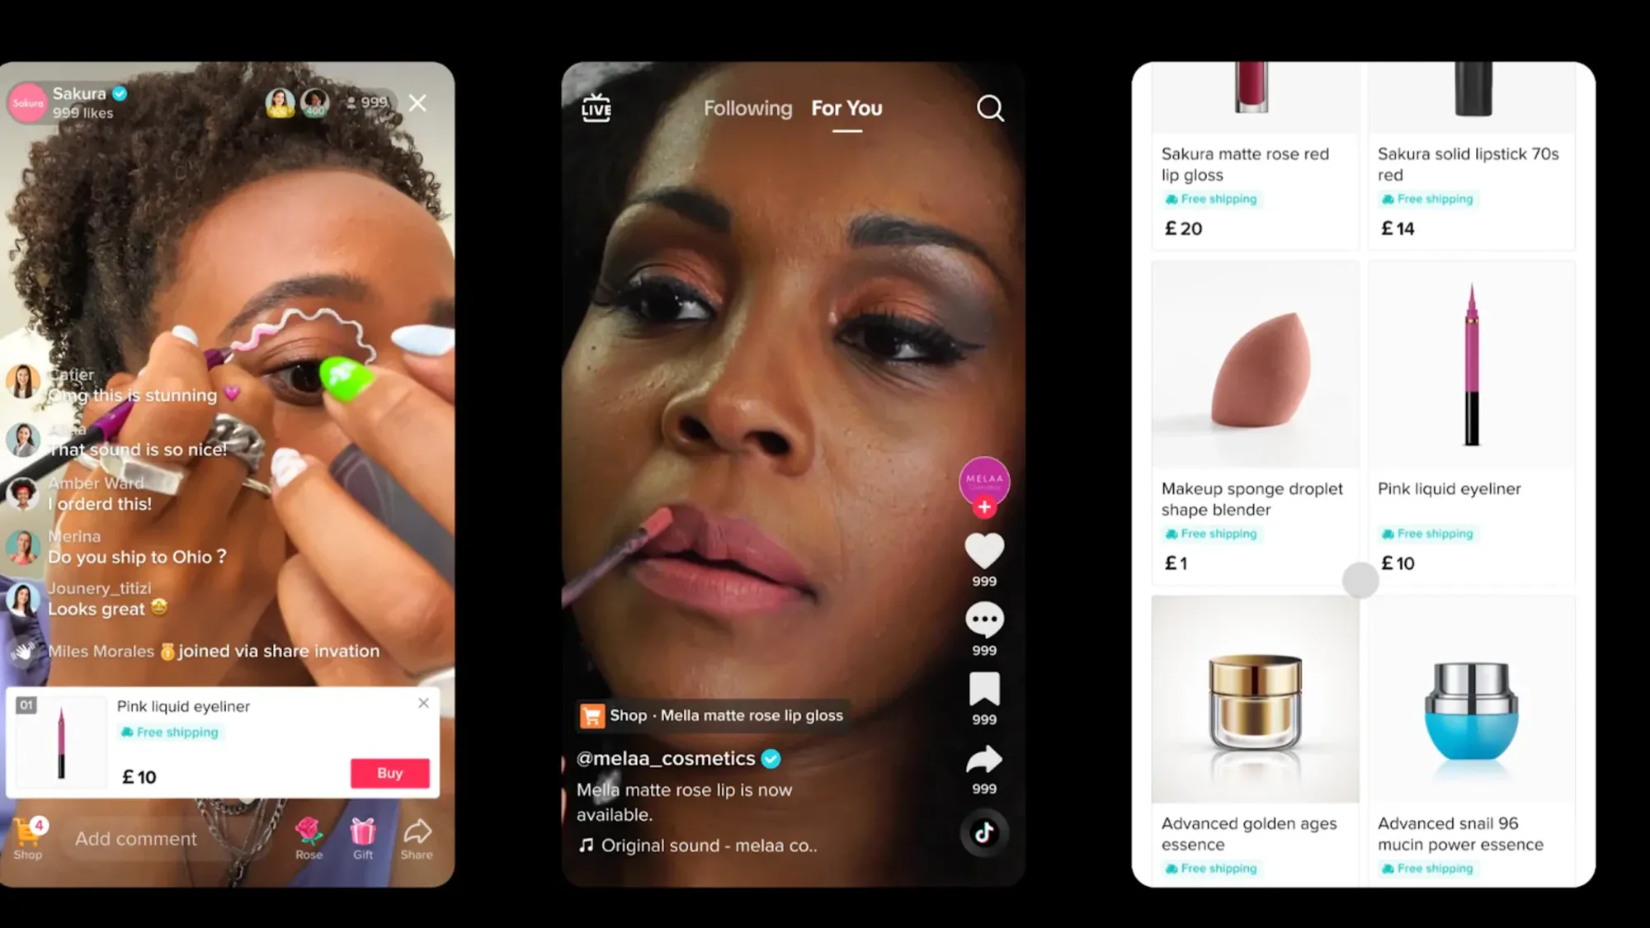
Task: Tap the bookmark icon on center video
Action: pos(983,689)
